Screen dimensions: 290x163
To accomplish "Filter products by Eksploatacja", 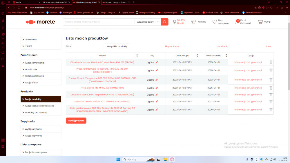I will tap(172, 46).
